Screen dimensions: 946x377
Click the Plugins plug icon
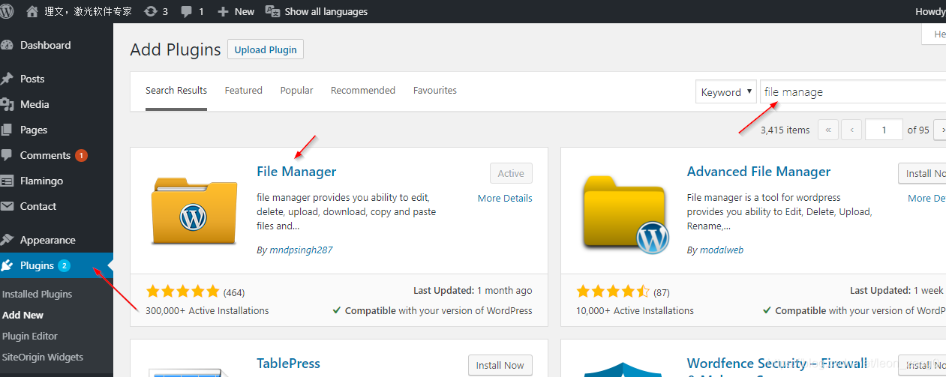coord(7,265)
